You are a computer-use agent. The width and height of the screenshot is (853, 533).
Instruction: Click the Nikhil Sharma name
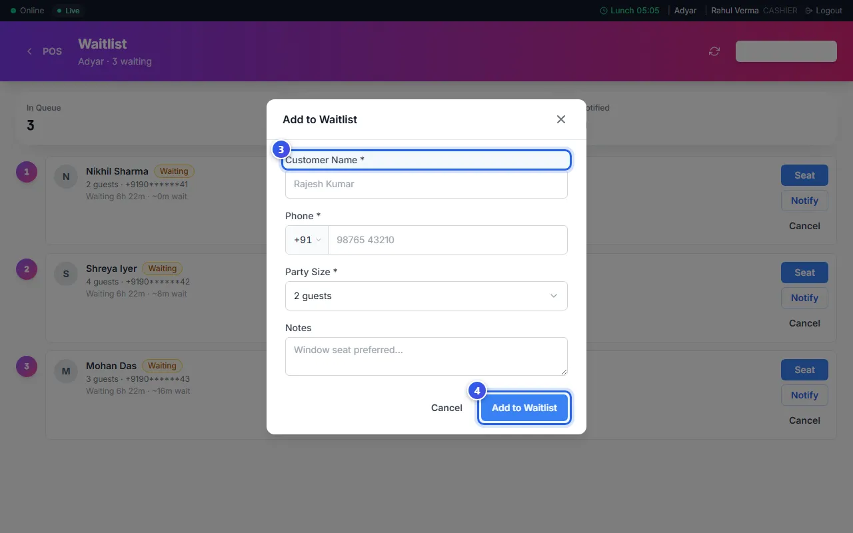pyautogui.click(x=117, y=171)
